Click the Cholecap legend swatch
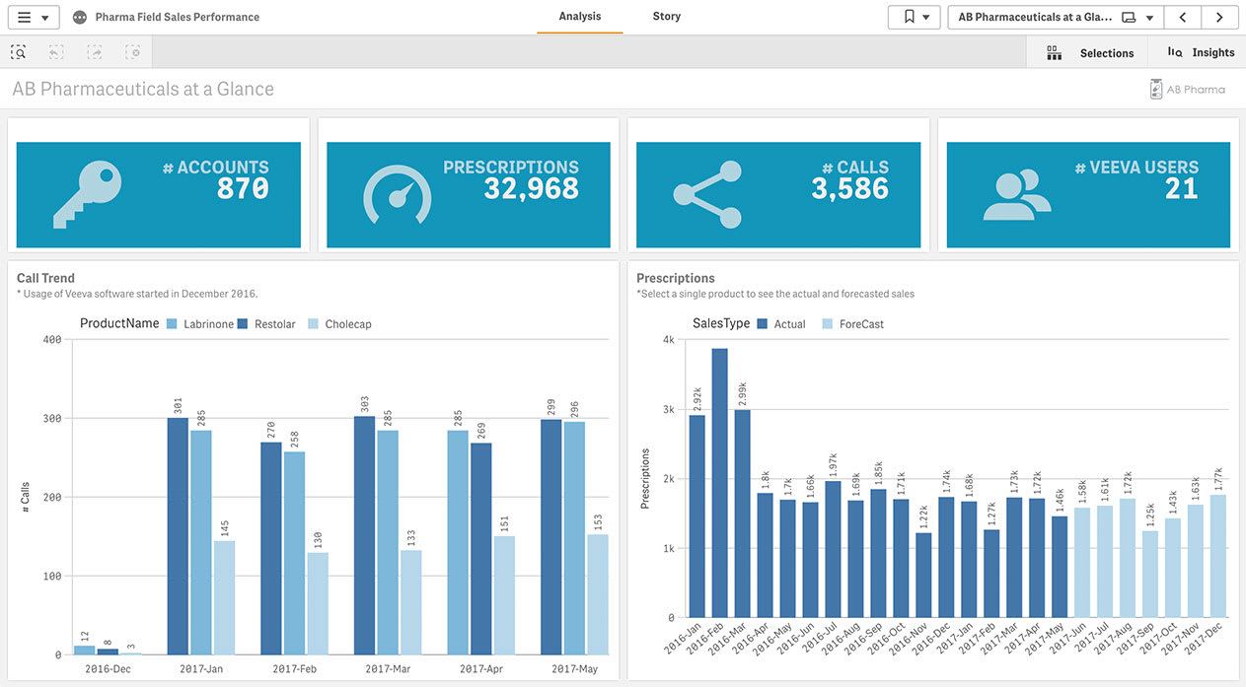The height and width of the screenshot is (687, 1246). coord(314,324)
